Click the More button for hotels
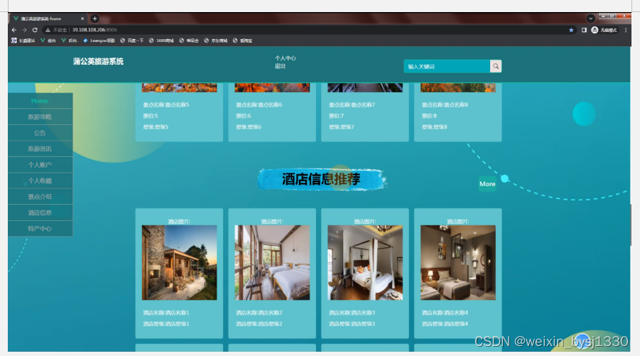 click(x=487, y=184)
